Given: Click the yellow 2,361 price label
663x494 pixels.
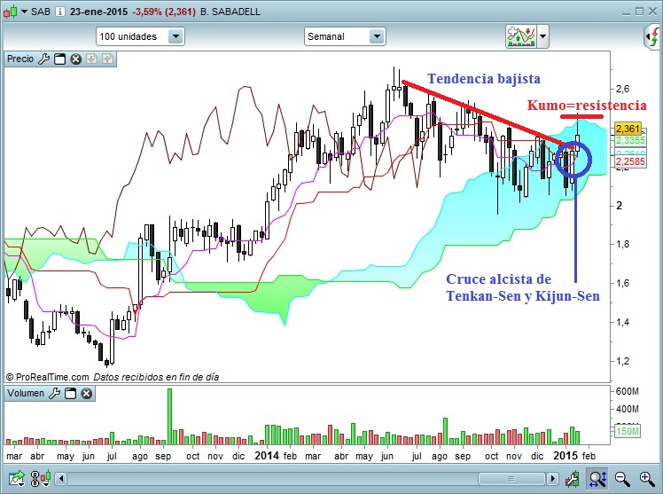Looking at the screenshot, I should point(628,128).
